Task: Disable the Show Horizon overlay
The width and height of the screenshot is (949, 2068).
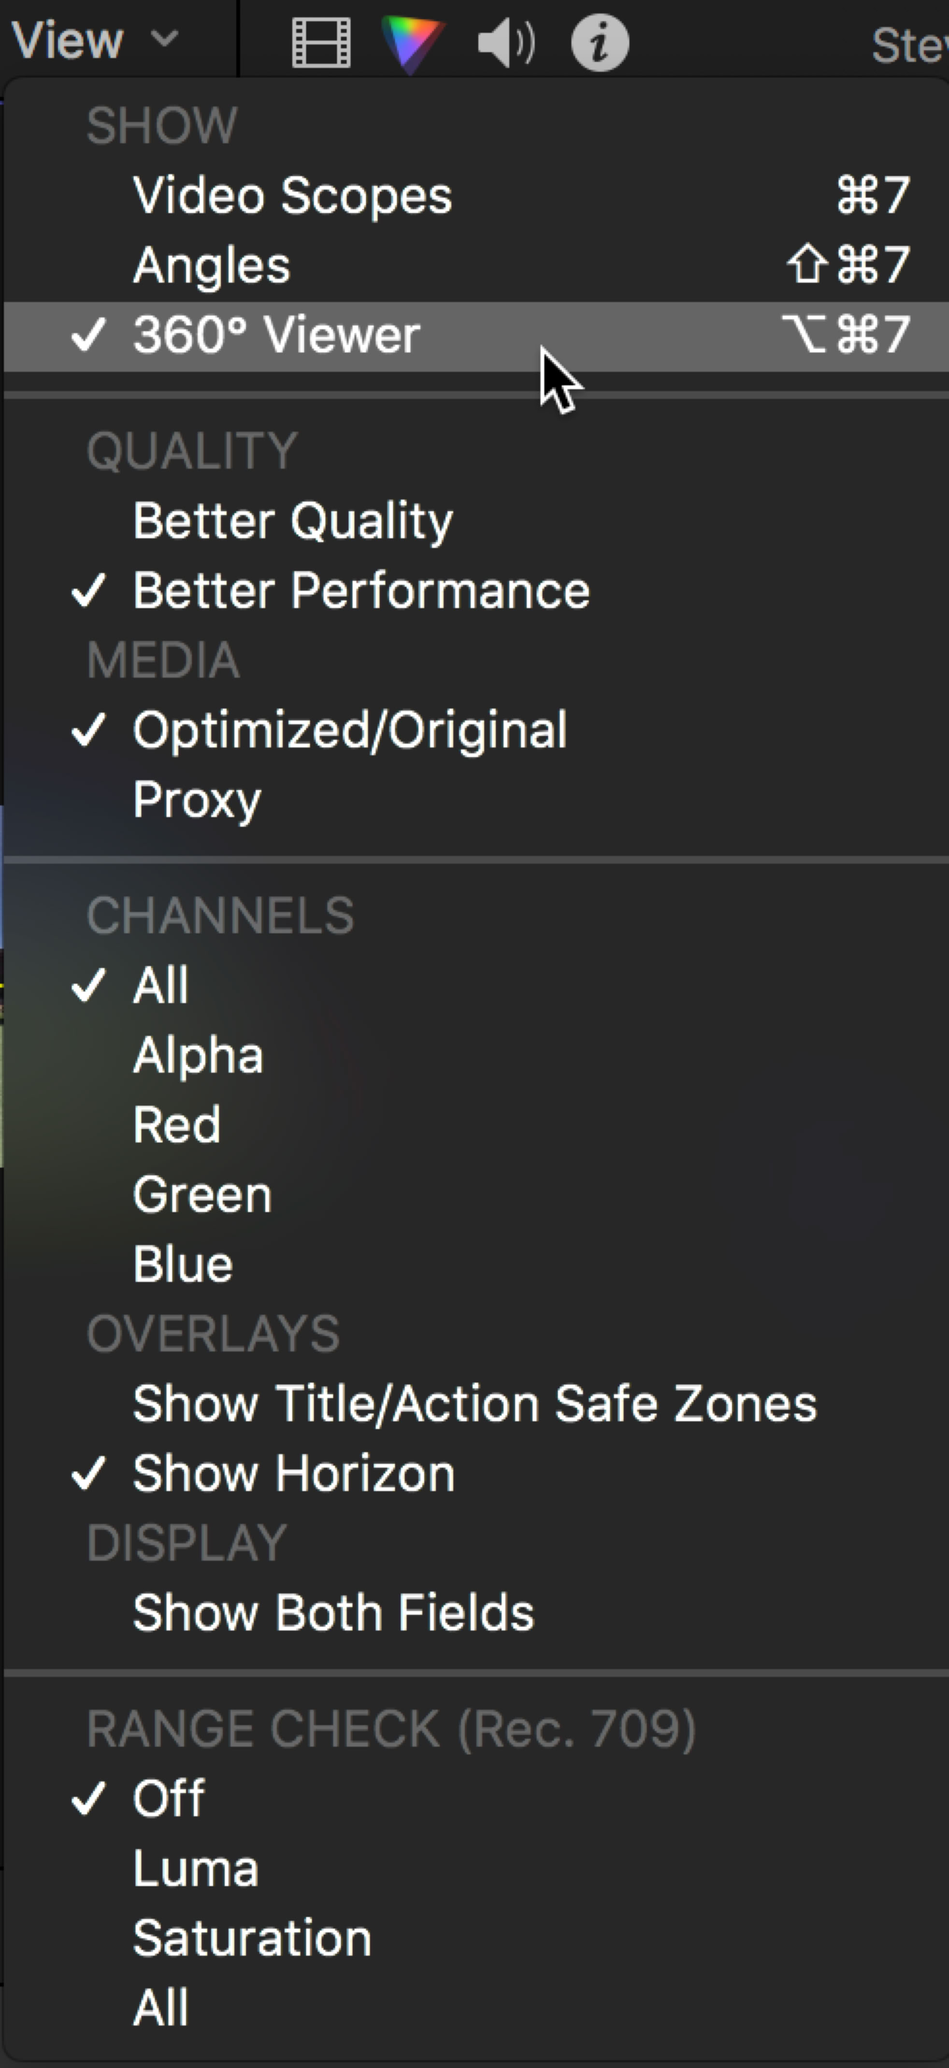Action: coord(293,1473)
